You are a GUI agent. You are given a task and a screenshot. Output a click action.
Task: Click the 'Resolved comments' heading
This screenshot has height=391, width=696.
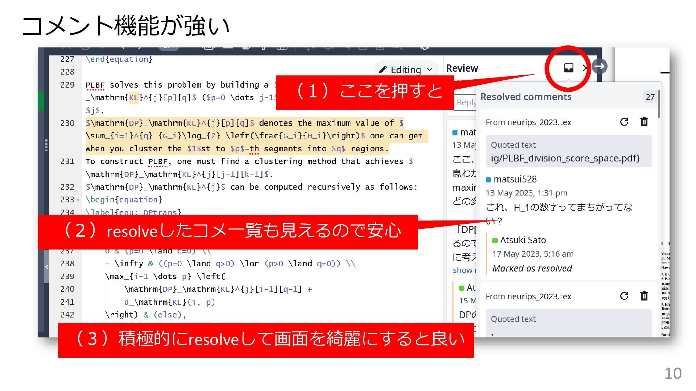pos(526,97)
